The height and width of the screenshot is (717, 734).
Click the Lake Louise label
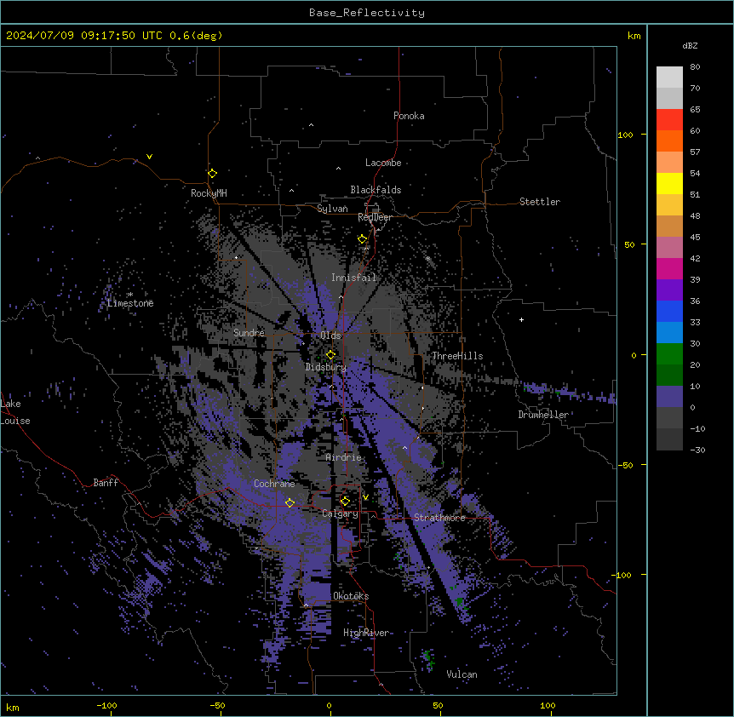(15, 412)
